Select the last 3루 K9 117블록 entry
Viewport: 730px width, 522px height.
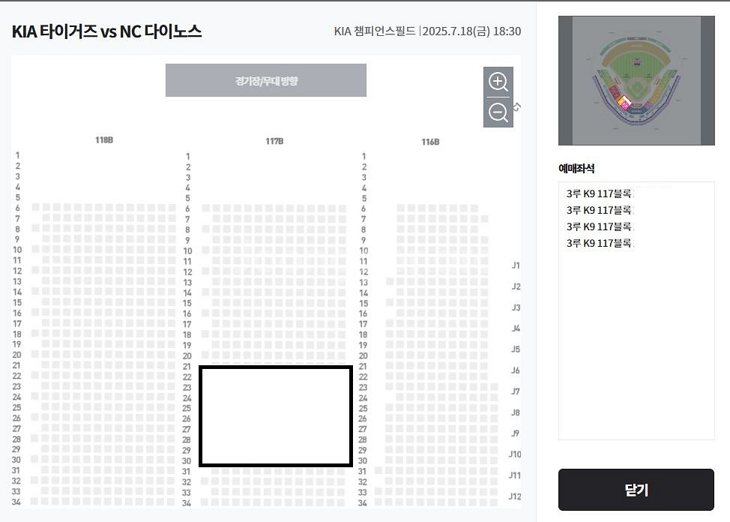[600, 243]
